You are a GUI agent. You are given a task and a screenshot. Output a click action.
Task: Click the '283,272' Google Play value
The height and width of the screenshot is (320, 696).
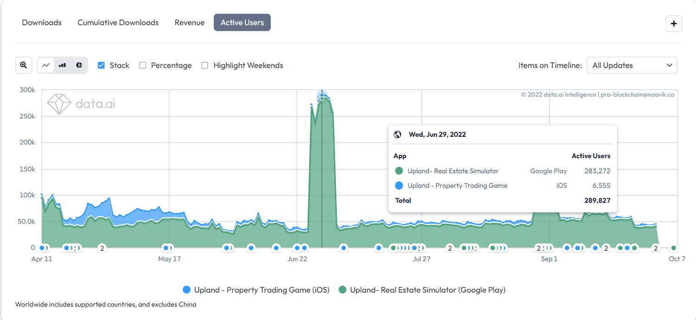(597, 171)
